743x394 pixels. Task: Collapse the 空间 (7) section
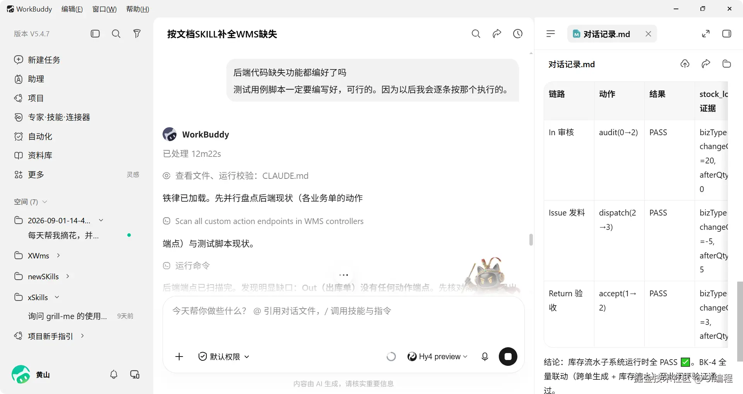pyautogui.click(x=31, y=202)
